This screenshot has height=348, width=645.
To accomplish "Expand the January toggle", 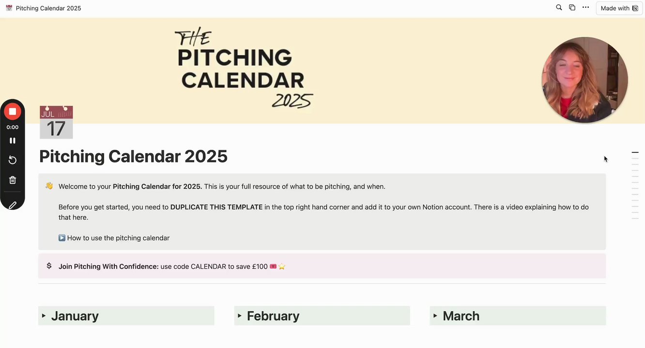I will (x=44, y=316).
